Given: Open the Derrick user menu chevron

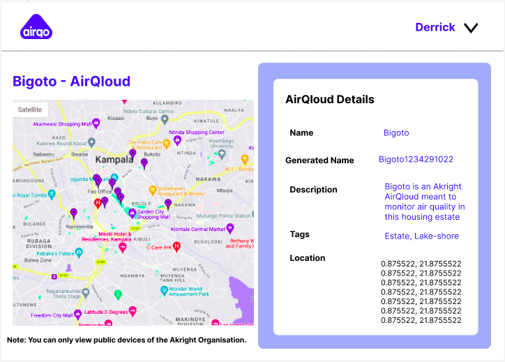Looking at the screenshot, I should click(471, 28).
